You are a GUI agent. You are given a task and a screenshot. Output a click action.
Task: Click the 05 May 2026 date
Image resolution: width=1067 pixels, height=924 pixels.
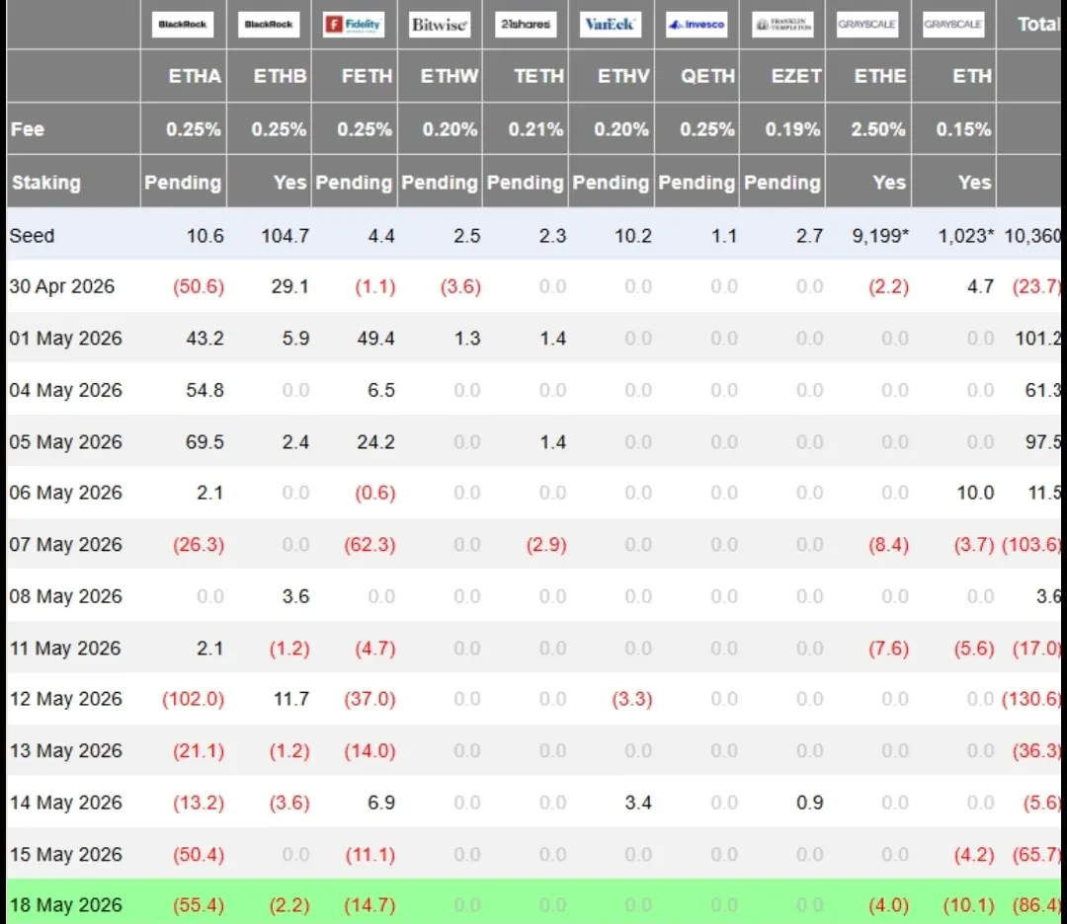[65, 442]
